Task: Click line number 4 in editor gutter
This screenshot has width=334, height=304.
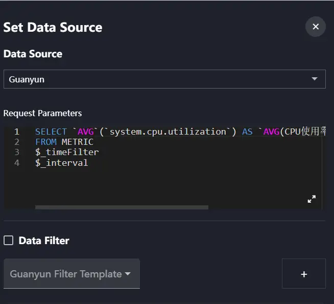Action: [17, 163]
